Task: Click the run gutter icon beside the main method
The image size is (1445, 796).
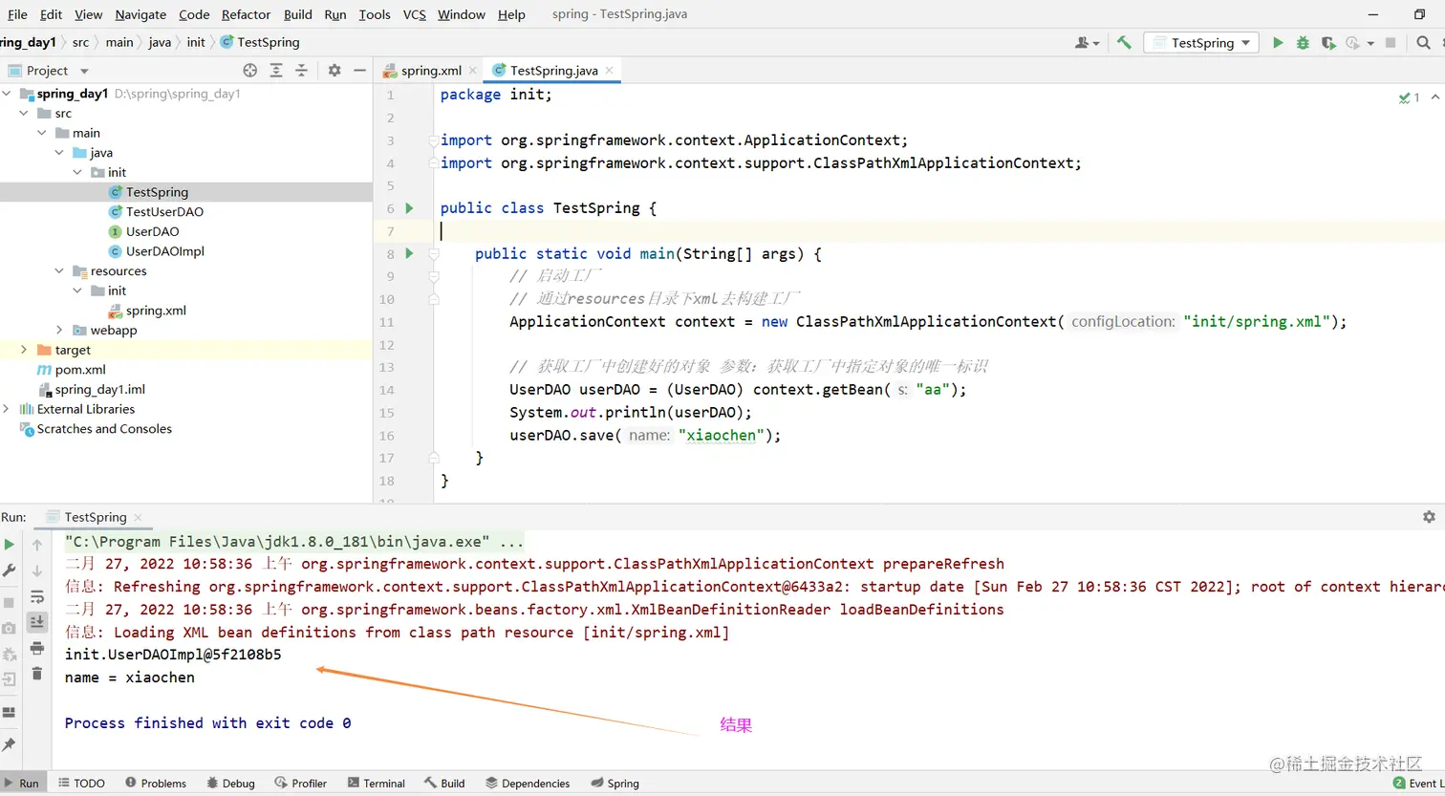Action: tap(409, 253)
